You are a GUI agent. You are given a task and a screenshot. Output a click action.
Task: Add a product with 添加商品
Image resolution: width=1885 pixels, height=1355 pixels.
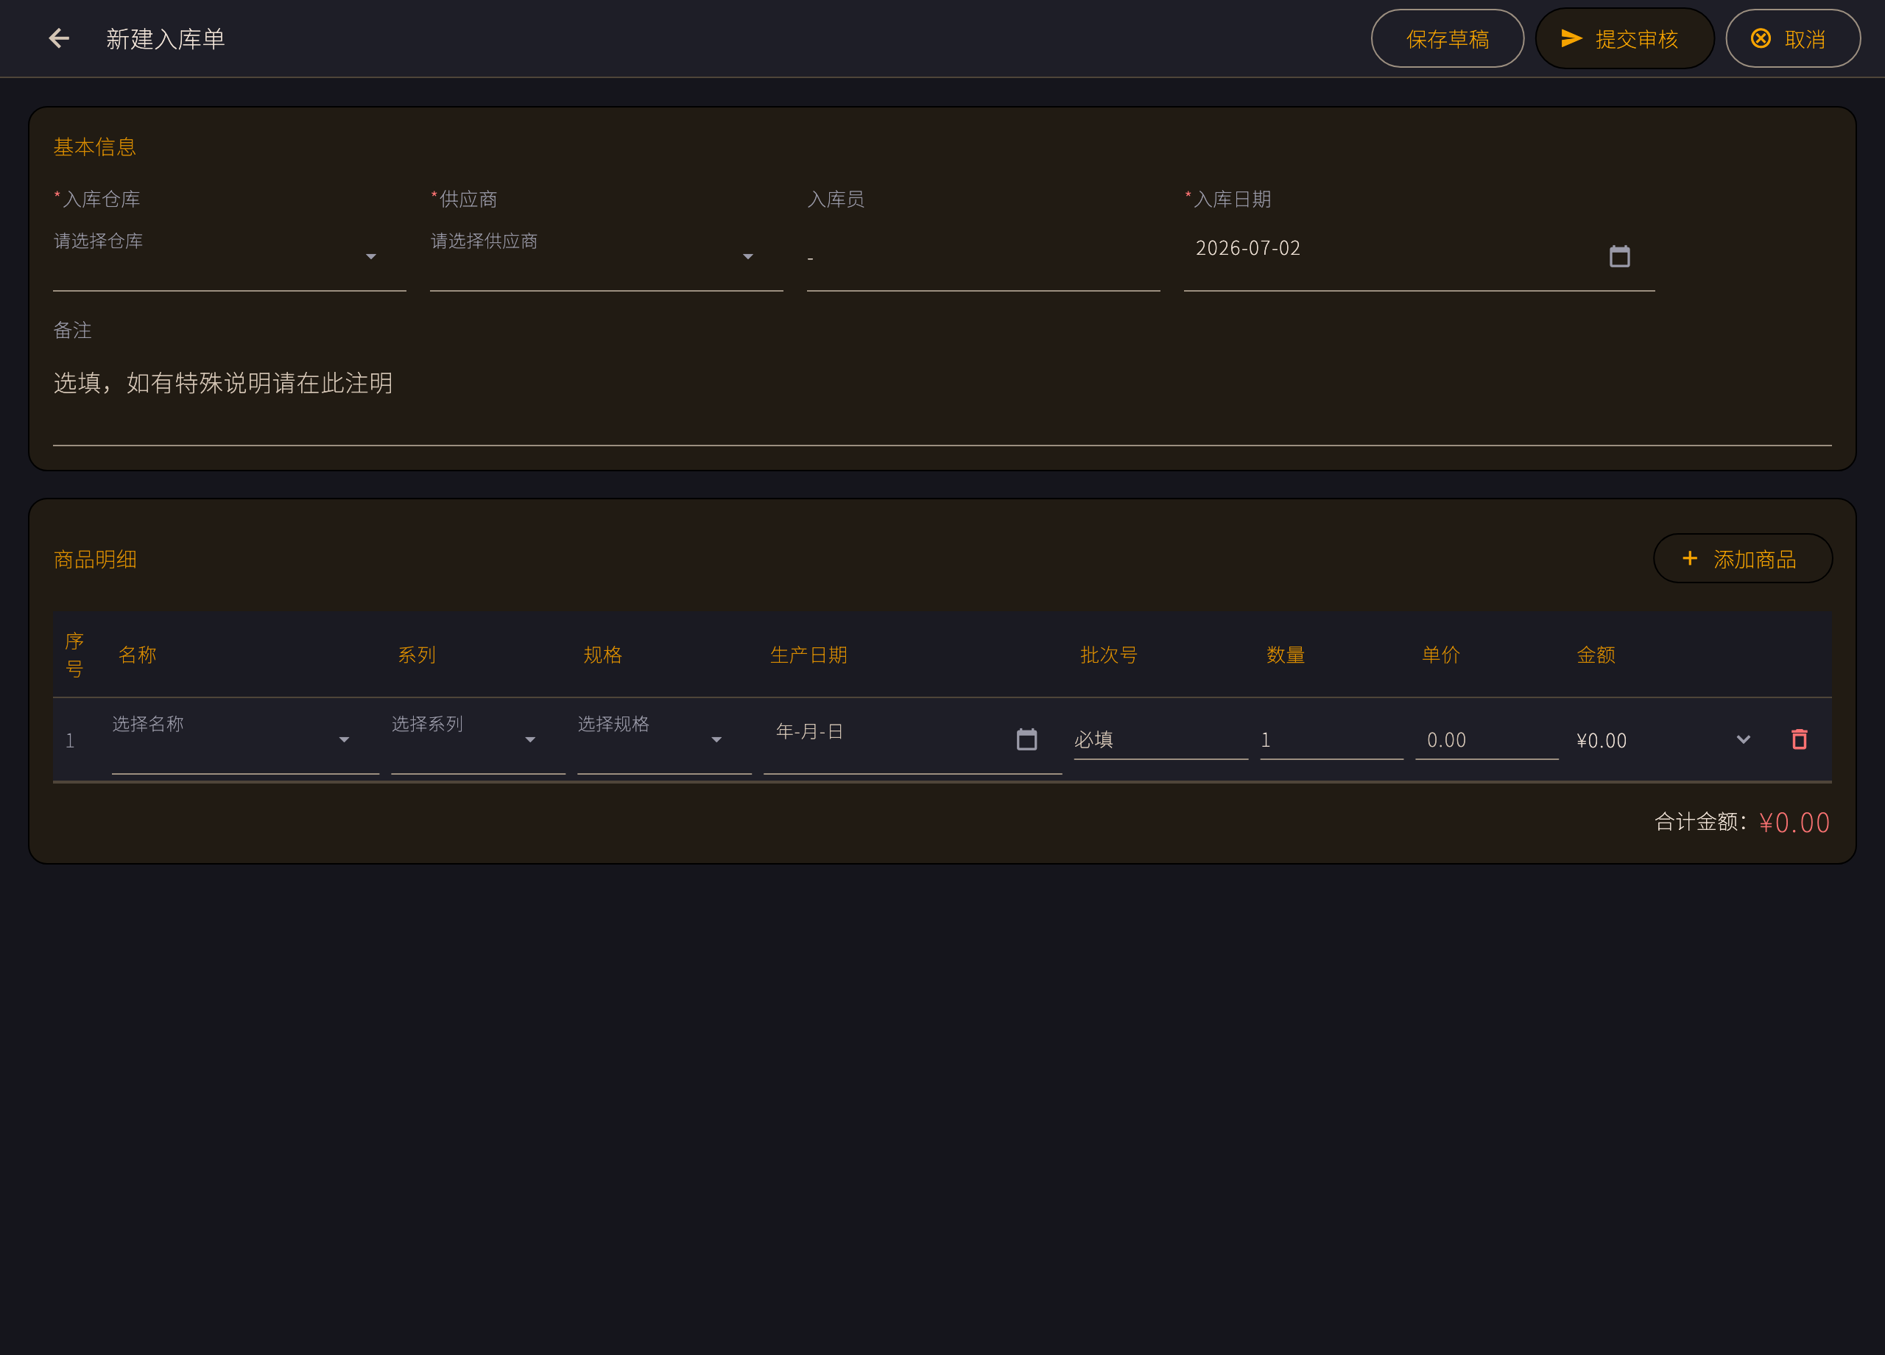[1742, 559]
